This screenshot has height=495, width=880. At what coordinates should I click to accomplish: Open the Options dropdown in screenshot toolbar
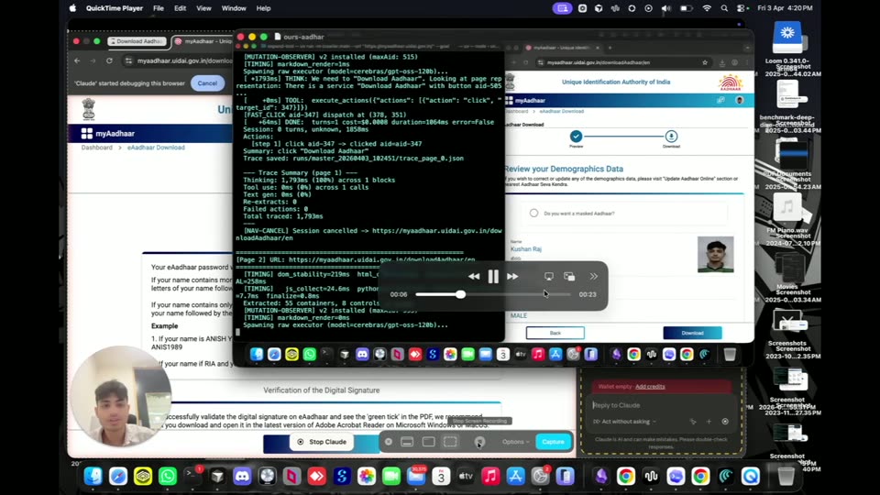point(515,442)
